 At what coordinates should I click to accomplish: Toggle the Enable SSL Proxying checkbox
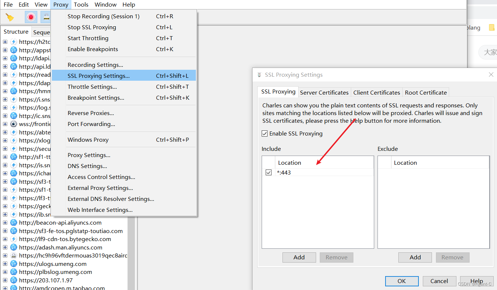click(265, 133)
